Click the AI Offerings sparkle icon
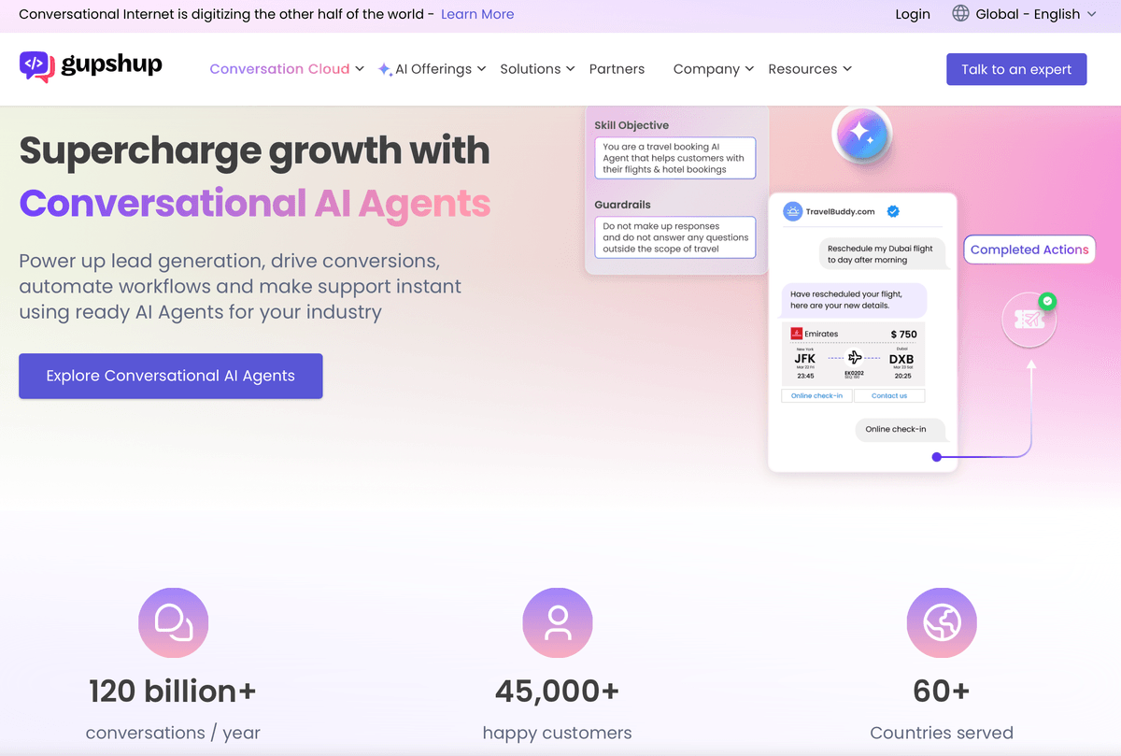The image size is (1121, 756). [x=384, y=69]
